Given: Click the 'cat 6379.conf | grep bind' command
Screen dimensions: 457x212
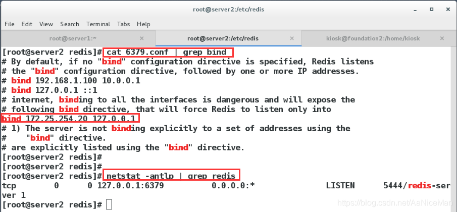Looking at the screenshot, I should pos(167,52).
